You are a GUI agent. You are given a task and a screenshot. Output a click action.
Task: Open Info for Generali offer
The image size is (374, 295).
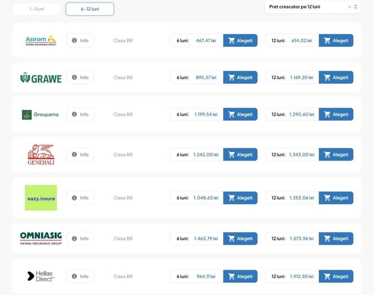80,155
